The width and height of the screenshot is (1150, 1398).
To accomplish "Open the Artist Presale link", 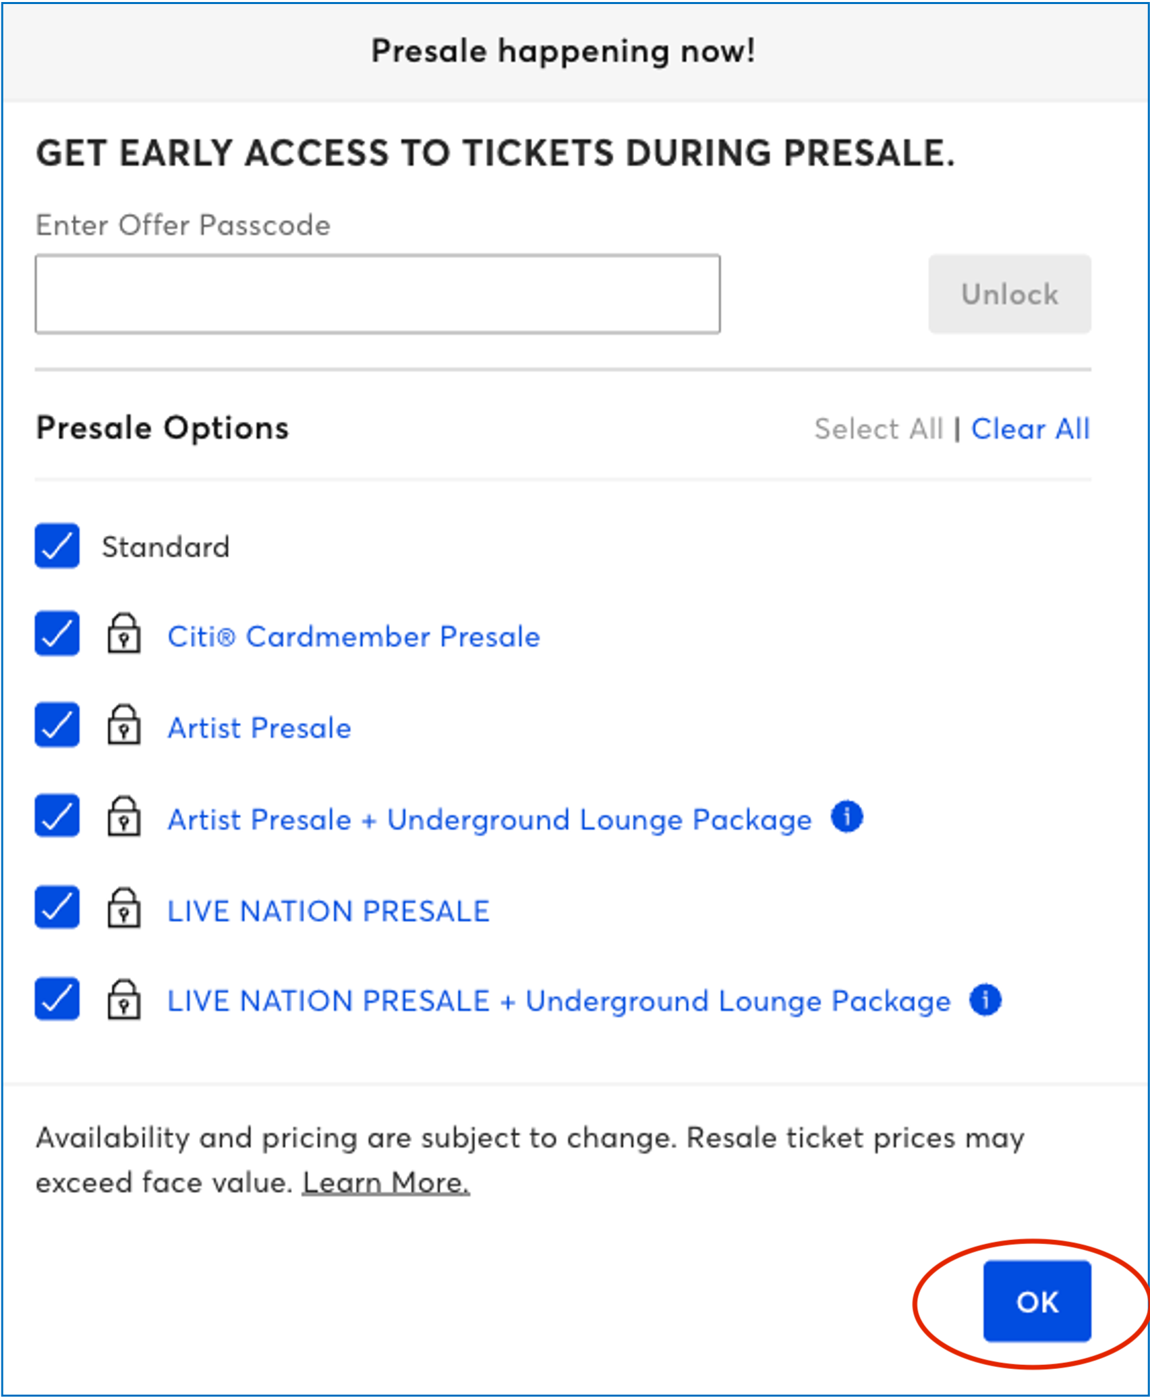I will 258,727.
